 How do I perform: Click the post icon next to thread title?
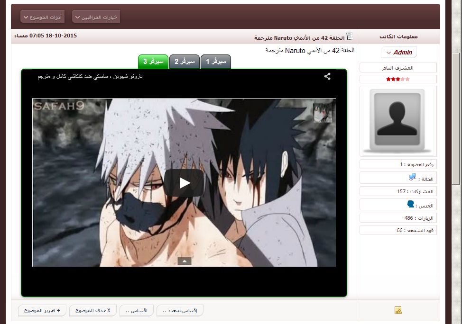[350, 36]
